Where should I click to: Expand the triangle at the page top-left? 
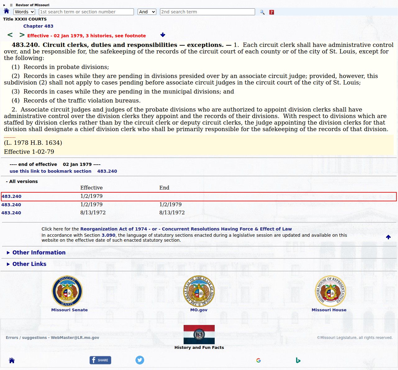coord(4,5)
